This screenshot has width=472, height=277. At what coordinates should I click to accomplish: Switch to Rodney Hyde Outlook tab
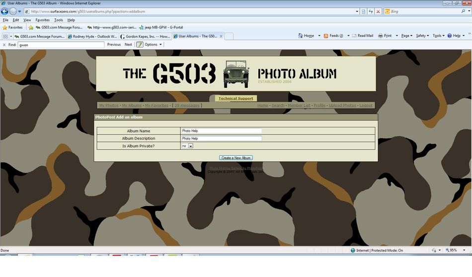pos(92,36)
